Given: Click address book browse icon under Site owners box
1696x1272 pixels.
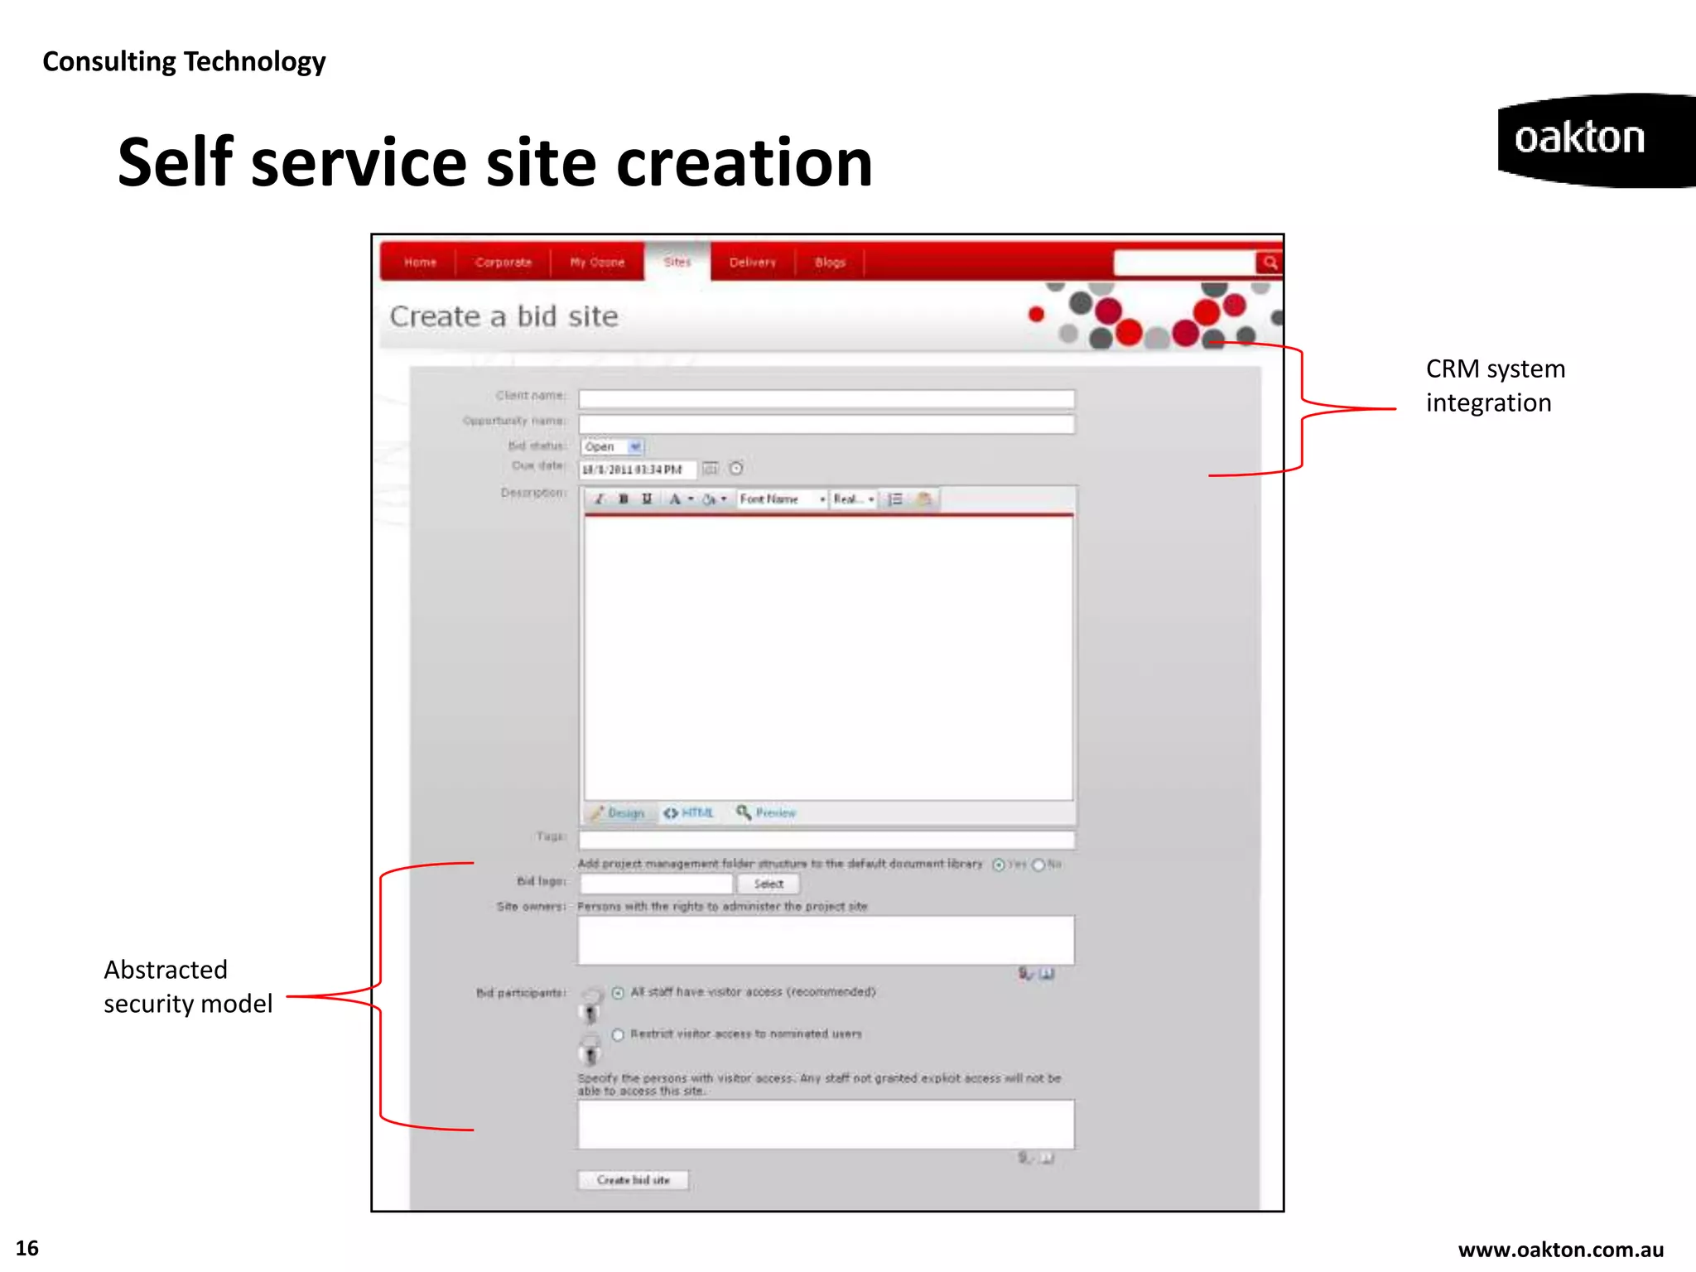Looking at the screenshot, I should 1047,974.
